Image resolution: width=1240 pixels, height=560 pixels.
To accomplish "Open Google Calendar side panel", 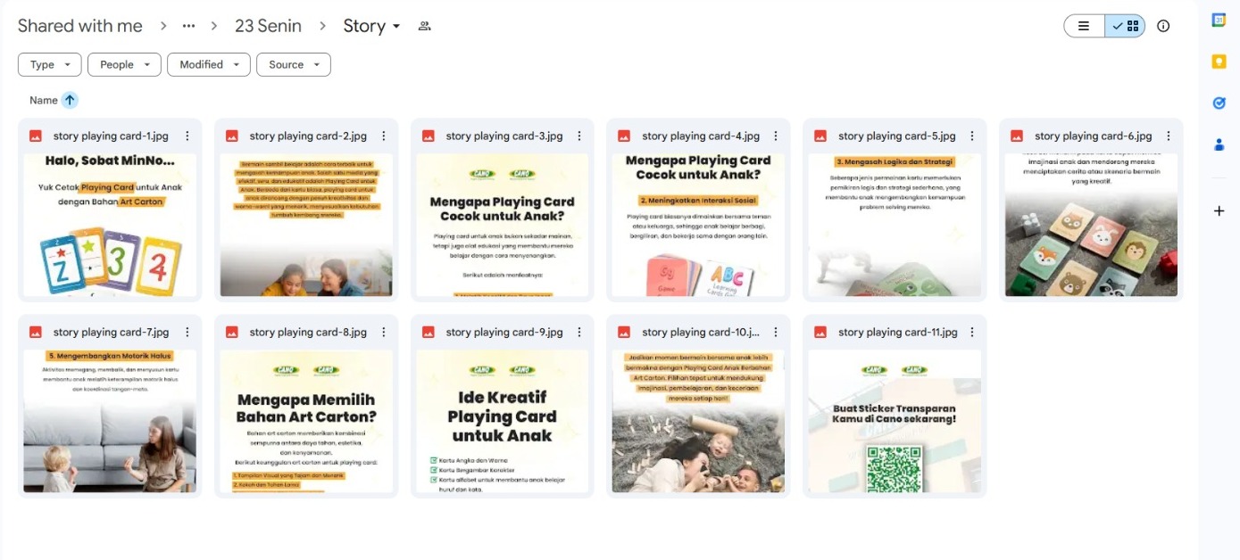I will tap(1219, 20).
